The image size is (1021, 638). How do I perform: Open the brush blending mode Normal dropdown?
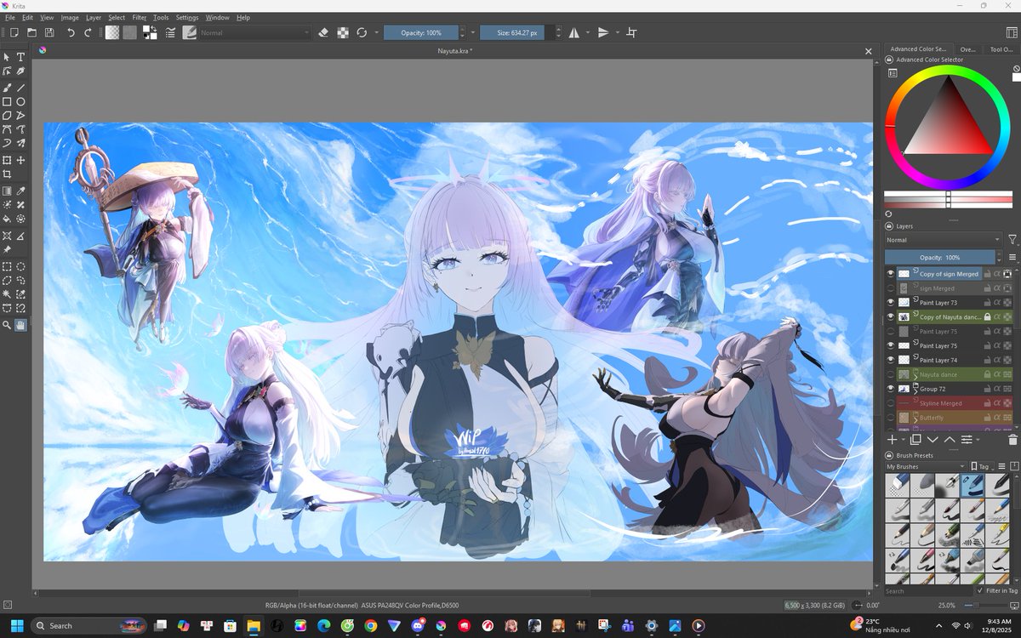point(254,32)
